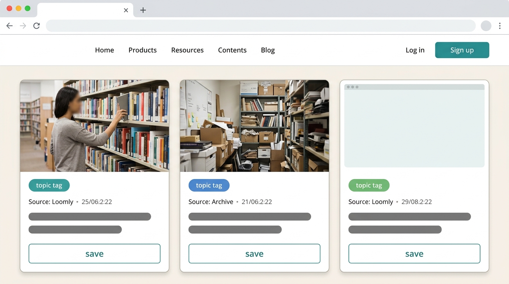Click the yellow macOS minimize window button
This screenshot has width=509, height=284.
(x=18, y=9)
